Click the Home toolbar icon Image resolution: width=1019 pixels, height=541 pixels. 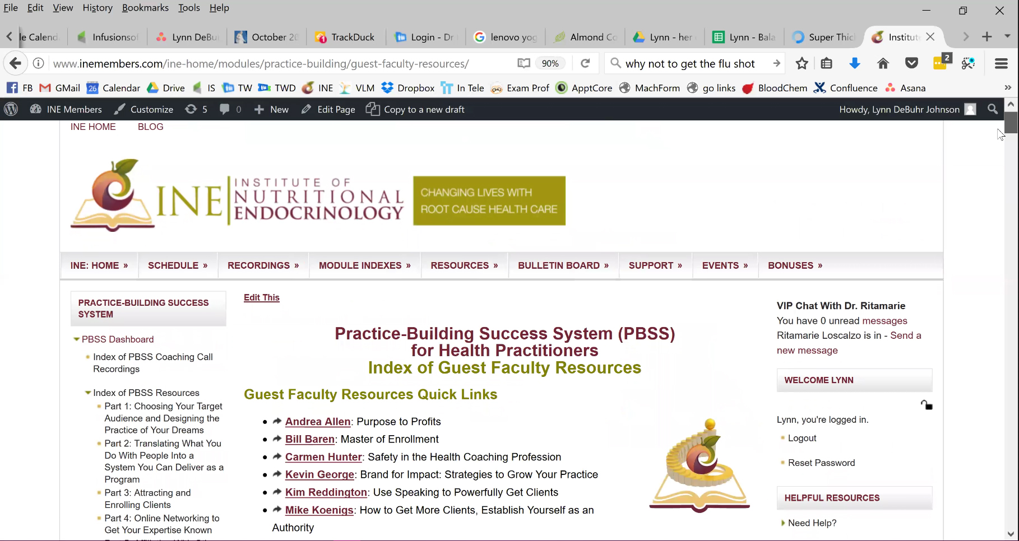coord(883,64)
